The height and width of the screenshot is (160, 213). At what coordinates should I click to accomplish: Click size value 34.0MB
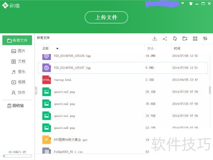(x=150, y=56)
